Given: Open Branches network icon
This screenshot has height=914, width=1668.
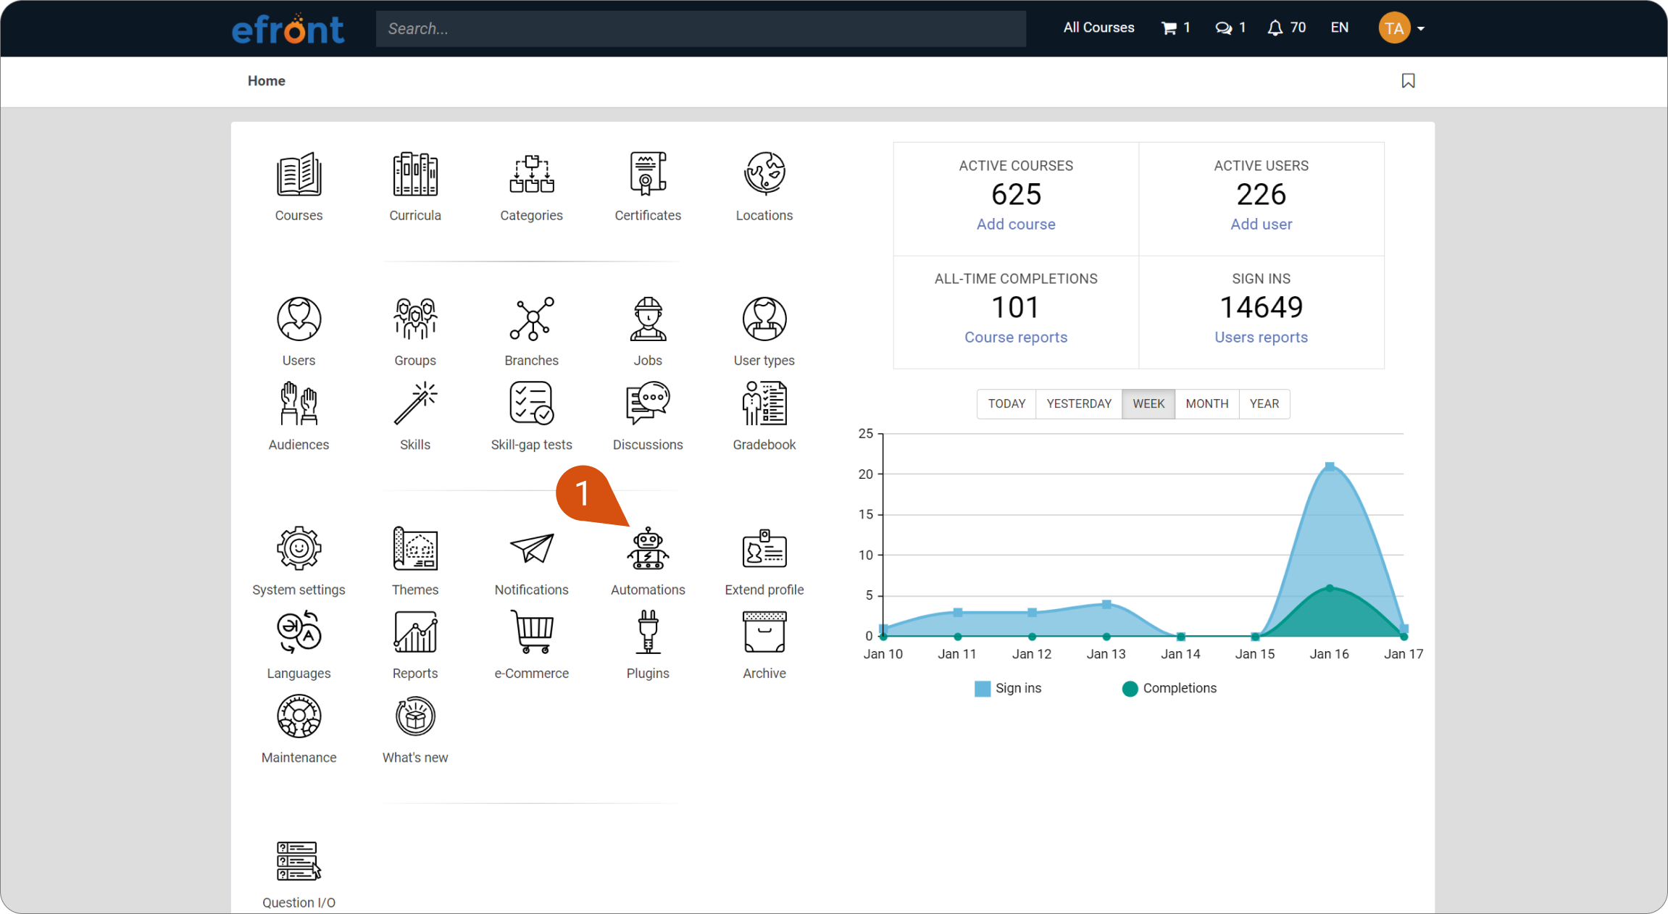Looking at the screenshot, I should click(531, 319).
